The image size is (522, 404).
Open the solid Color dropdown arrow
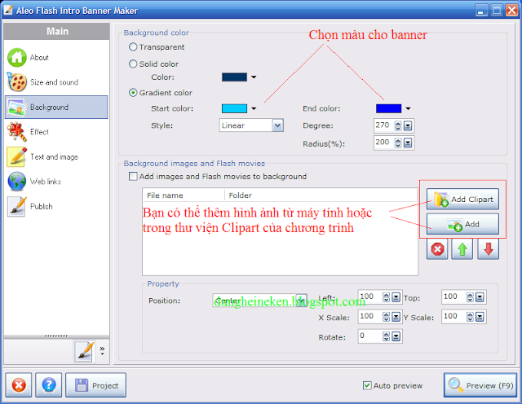pos(254,77)
